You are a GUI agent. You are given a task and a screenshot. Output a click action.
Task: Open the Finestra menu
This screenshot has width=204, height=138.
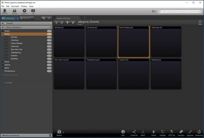pyautogui.click(x=24, y=6)
